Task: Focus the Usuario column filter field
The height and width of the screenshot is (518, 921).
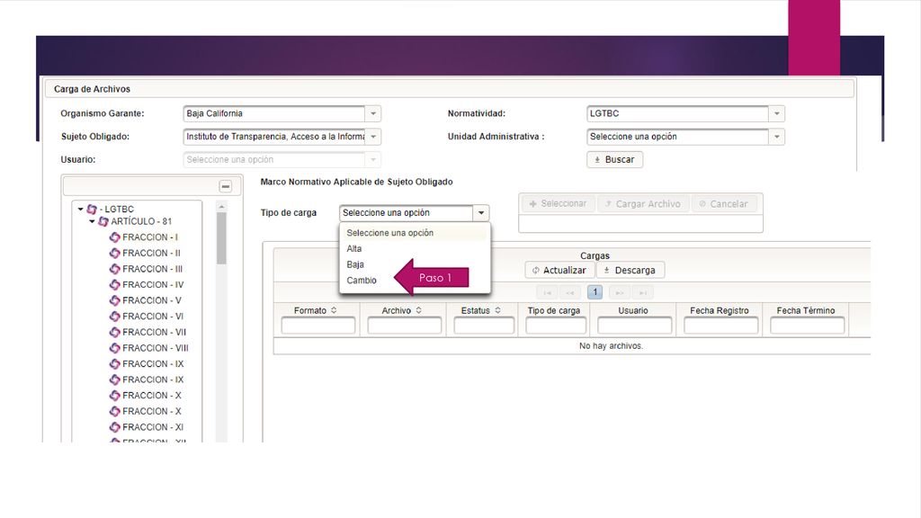Action: [x=634, y=326]
